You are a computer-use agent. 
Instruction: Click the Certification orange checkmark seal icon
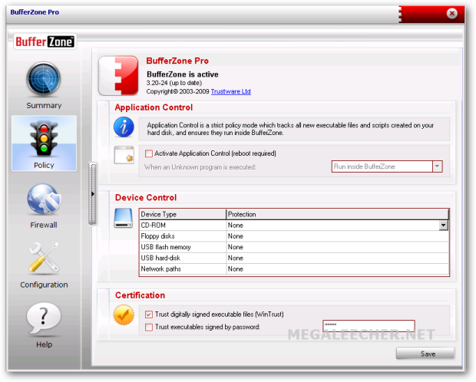(x=124, y=315)
